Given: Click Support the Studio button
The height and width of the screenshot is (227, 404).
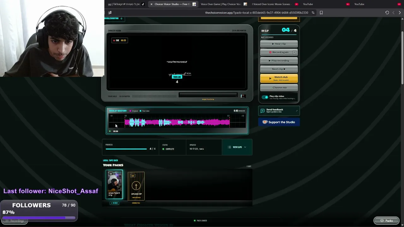Looking at the screenshot, I should (279, 122).
